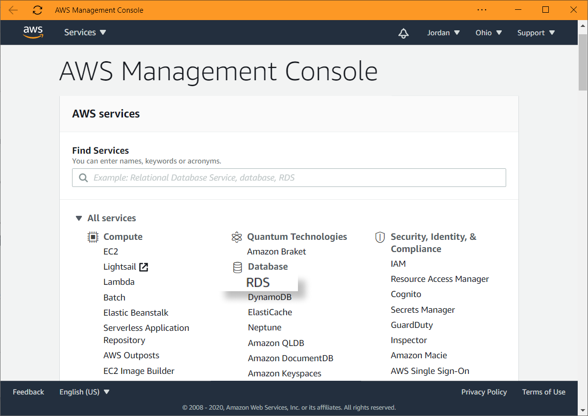Open the Lightsail service
Screen dimensions: 588x416
(120, 267)
